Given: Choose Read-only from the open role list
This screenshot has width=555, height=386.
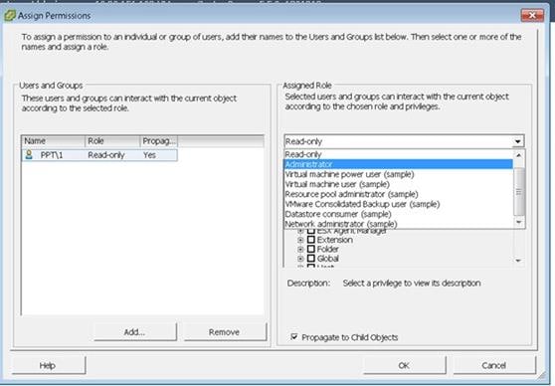Looking at the screenshot, I should [x=398, y=154].
